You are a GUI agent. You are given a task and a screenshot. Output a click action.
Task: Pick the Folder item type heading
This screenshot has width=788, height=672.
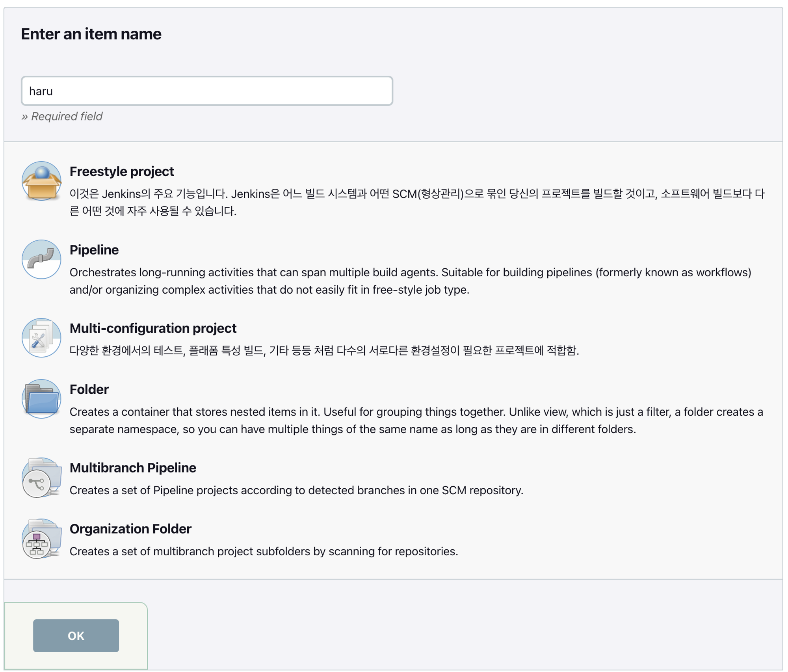(89, 389)
